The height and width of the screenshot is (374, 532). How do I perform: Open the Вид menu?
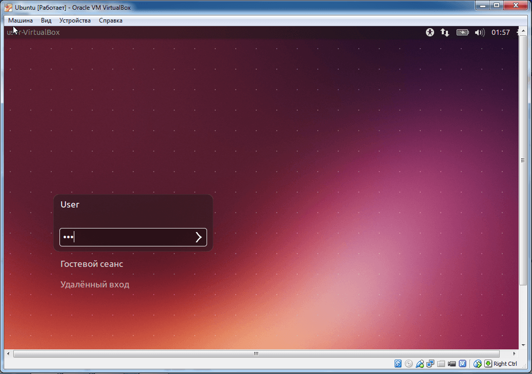point(46,20)
